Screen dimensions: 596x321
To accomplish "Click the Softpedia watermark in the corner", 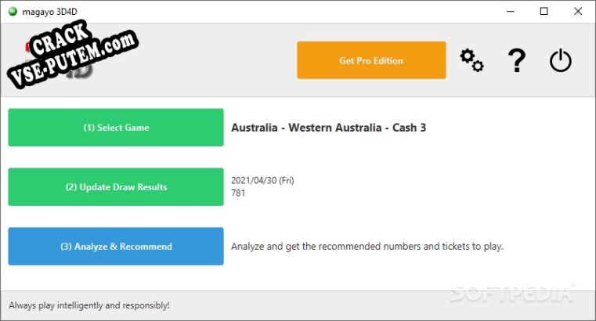I will [x=513, y=294].
